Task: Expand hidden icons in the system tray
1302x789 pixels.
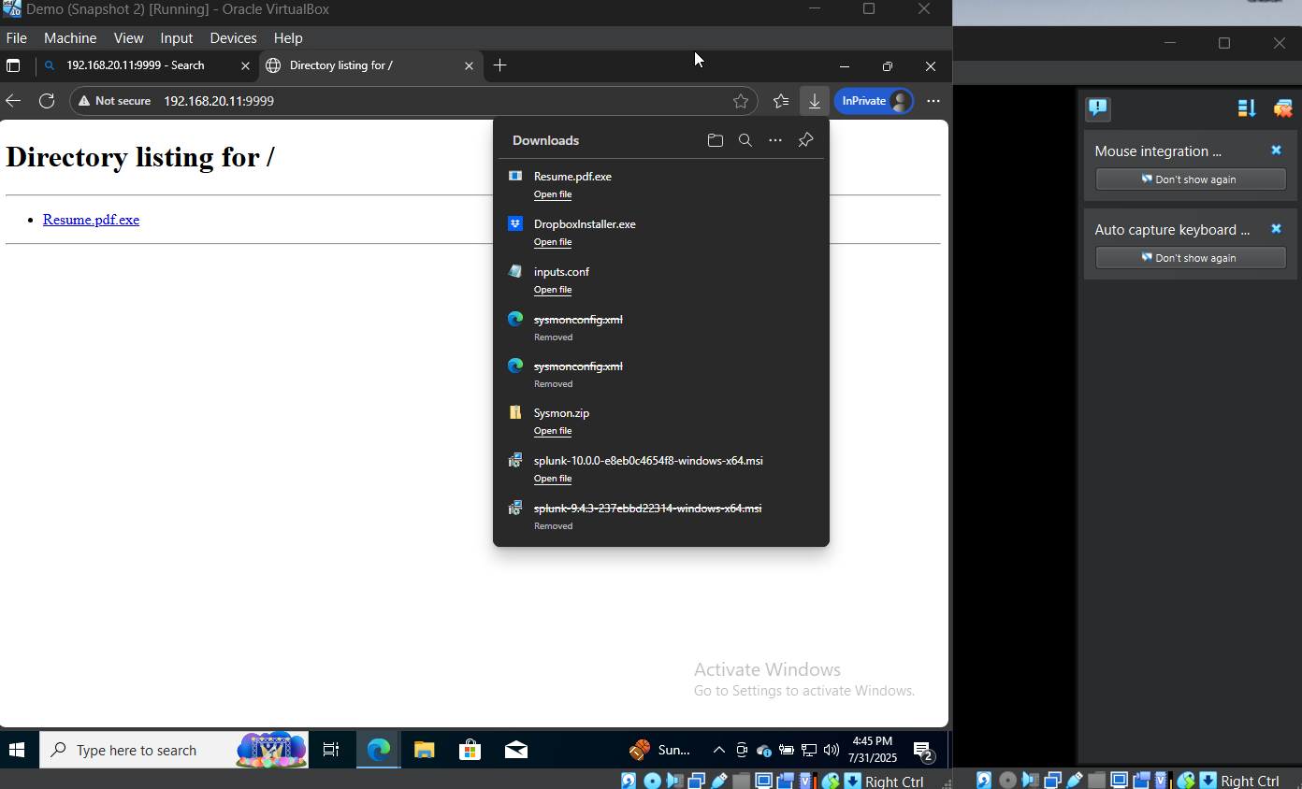Action: (719, 750)
